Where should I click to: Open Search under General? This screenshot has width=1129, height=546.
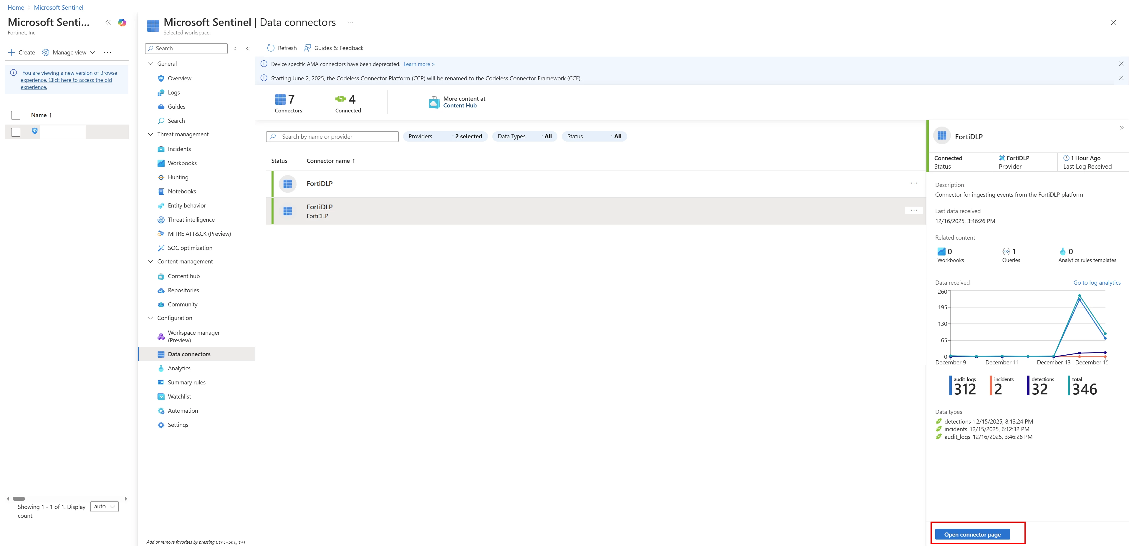click(176, 121)
